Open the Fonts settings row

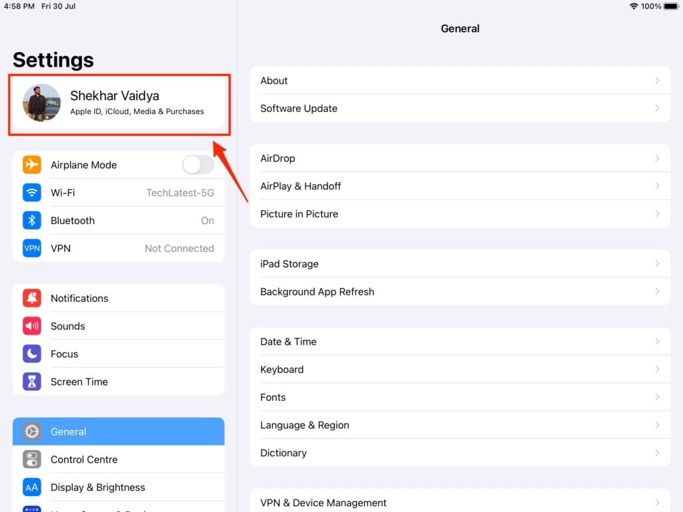[460, 397]
